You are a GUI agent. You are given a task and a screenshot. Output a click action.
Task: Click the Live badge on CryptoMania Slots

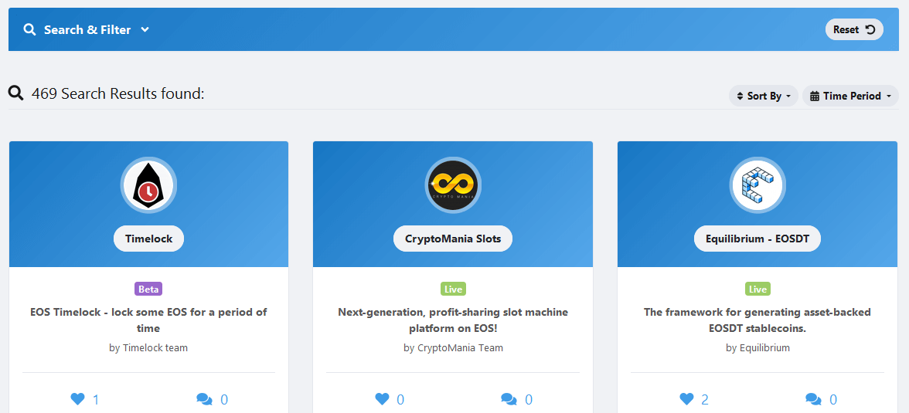453,289
